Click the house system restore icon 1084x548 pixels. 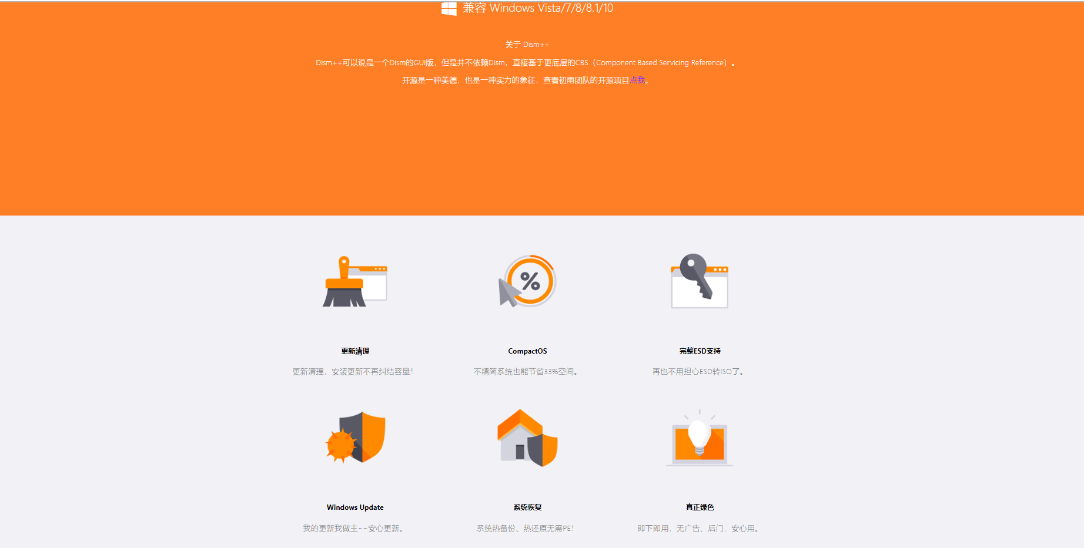[527, 438]
